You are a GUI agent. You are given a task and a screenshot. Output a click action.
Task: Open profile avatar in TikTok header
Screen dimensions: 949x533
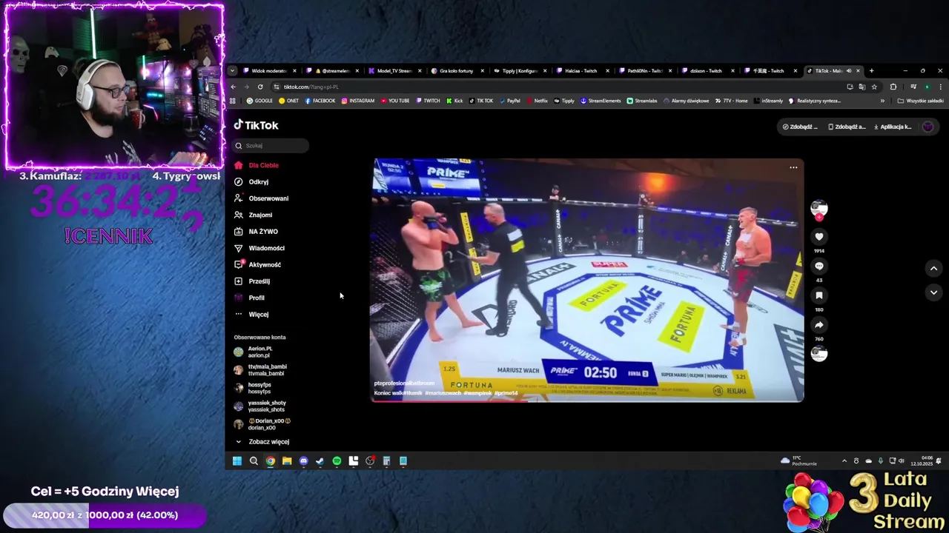(x=927, y=127)
